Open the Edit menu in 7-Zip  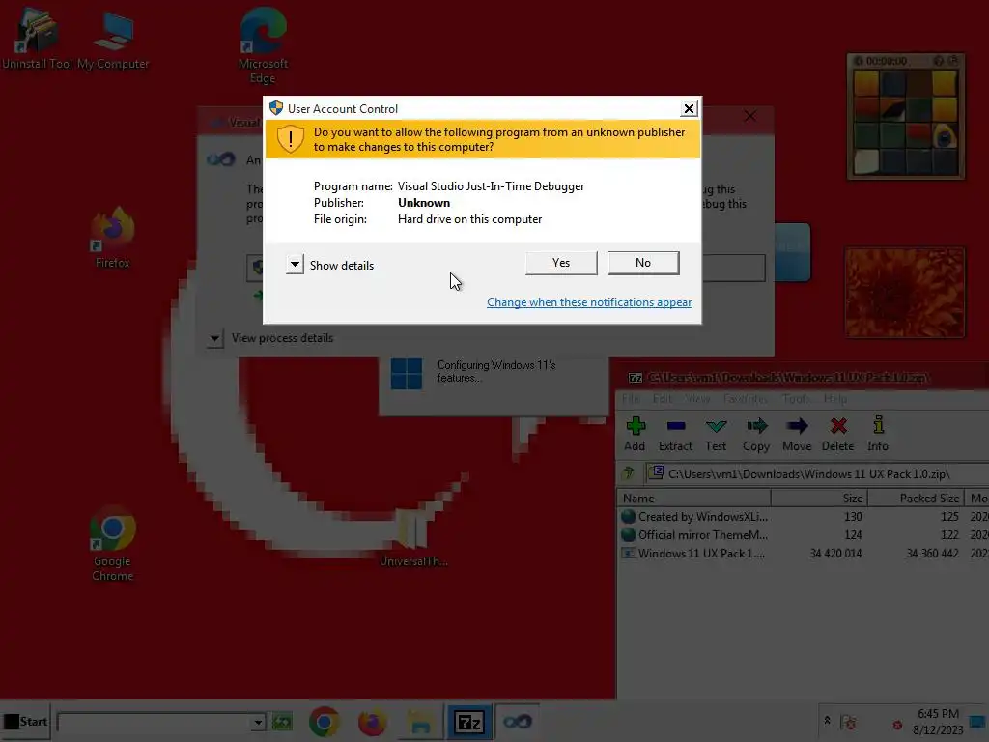(x=662, y=399)
